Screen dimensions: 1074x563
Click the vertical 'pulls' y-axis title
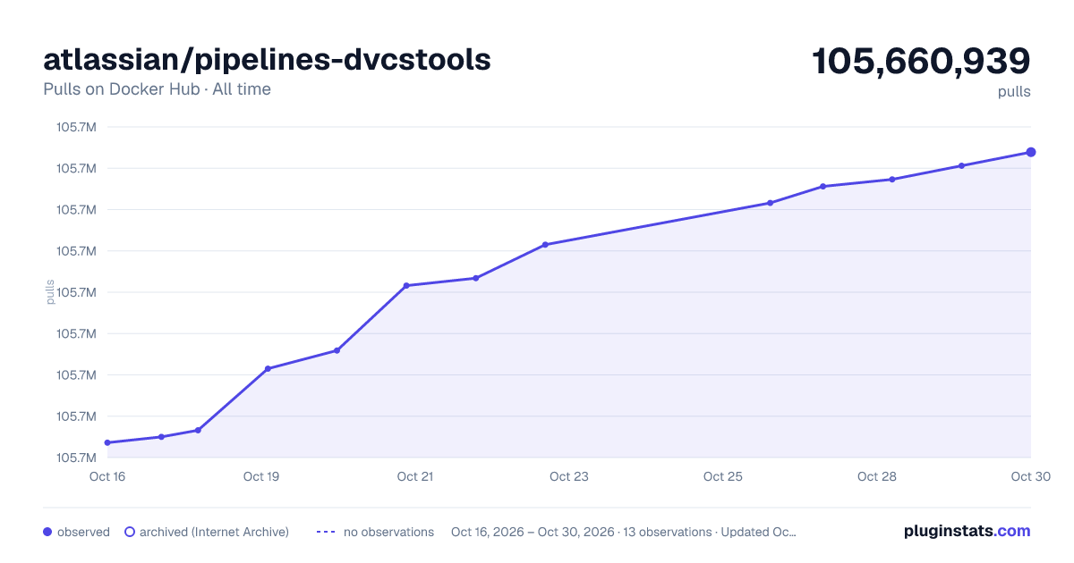click(50, 292)
